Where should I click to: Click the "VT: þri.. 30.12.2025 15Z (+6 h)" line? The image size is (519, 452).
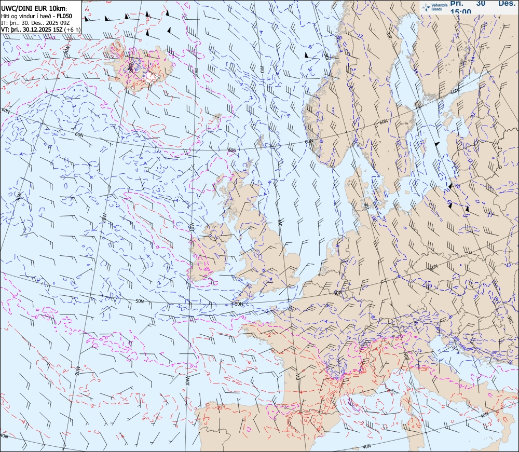[40, 30]
